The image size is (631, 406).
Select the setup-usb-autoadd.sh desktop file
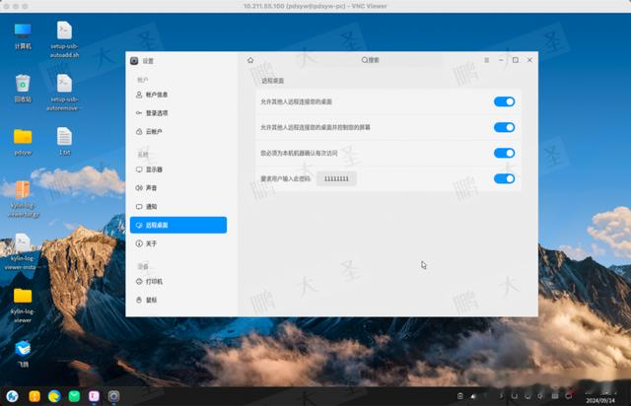coord(64,39)
